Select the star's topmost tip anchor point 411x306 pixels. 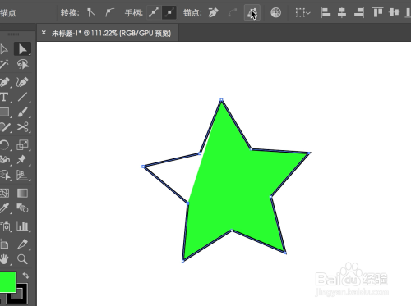point(221,99)
